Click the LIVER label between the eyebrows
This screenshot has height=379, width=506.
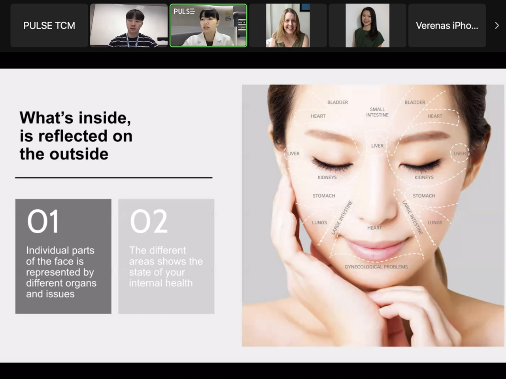pos(377,146)
